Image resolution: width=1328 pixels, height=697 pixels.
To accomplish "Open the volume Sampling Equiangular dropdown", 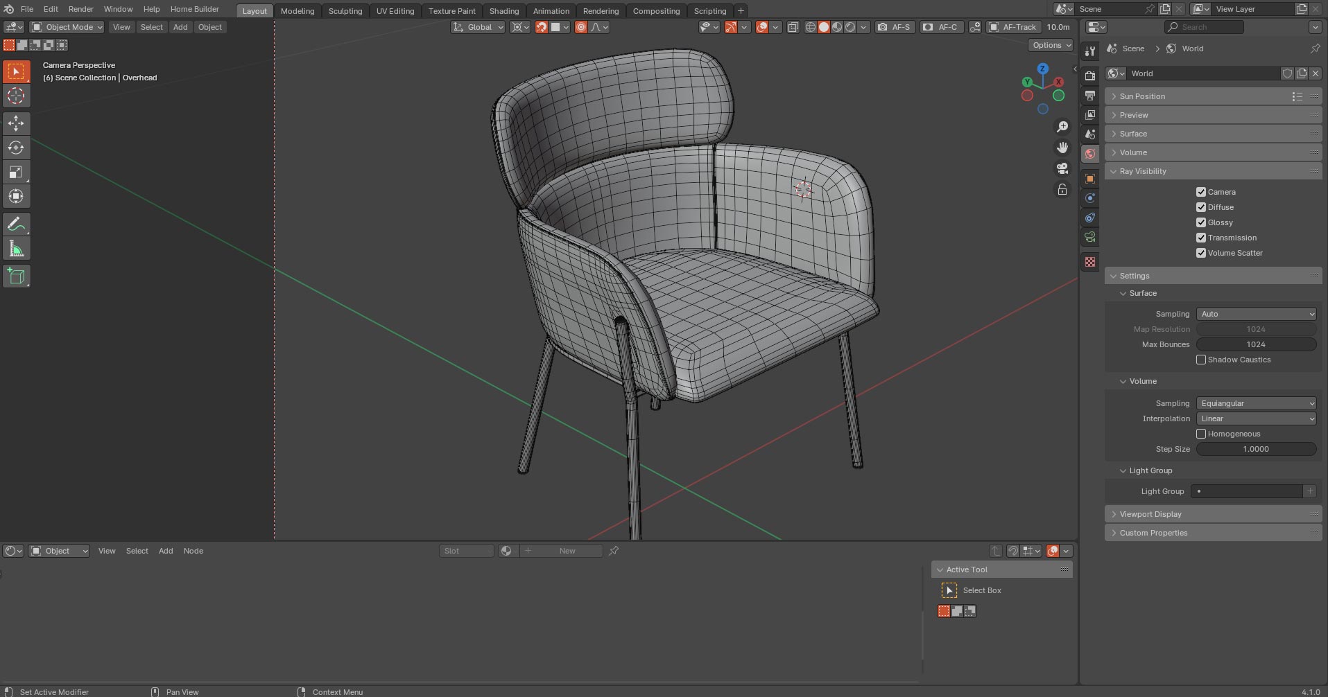I will [x=1255, y=403].
